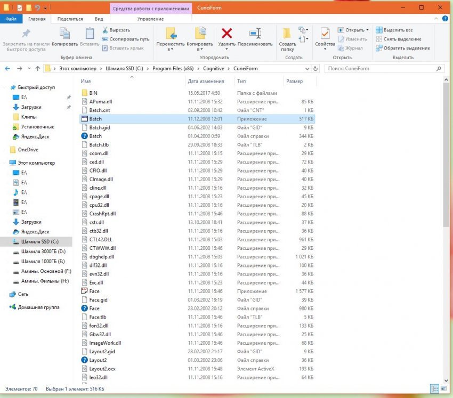Open Easy access dropdown in Create group
This screenshot has width=453, height=398.
pos(303,39)
